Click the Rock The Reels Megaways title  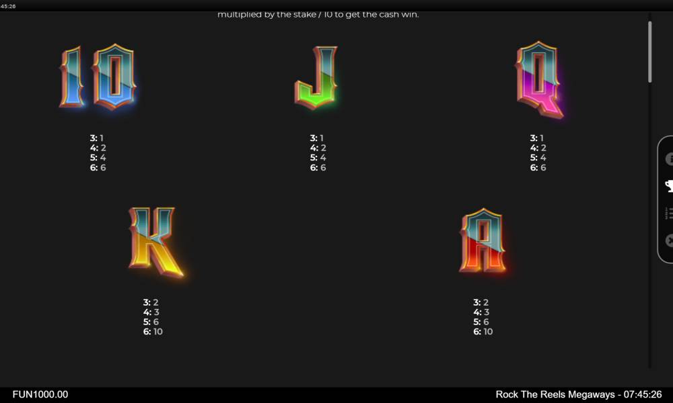click(555, 394)
